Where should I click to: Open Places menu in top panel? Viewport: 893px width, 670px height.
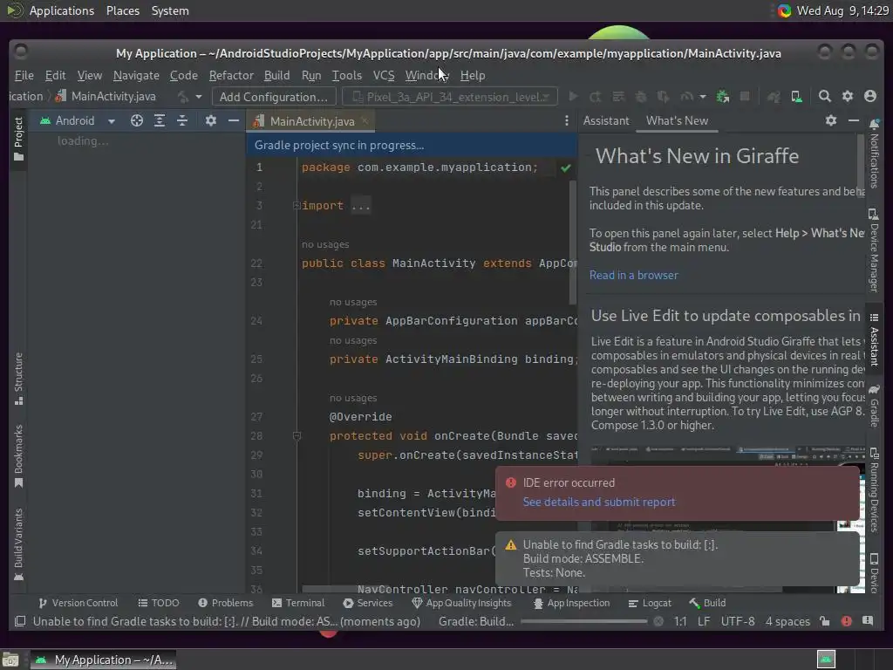tap(123, 10)
